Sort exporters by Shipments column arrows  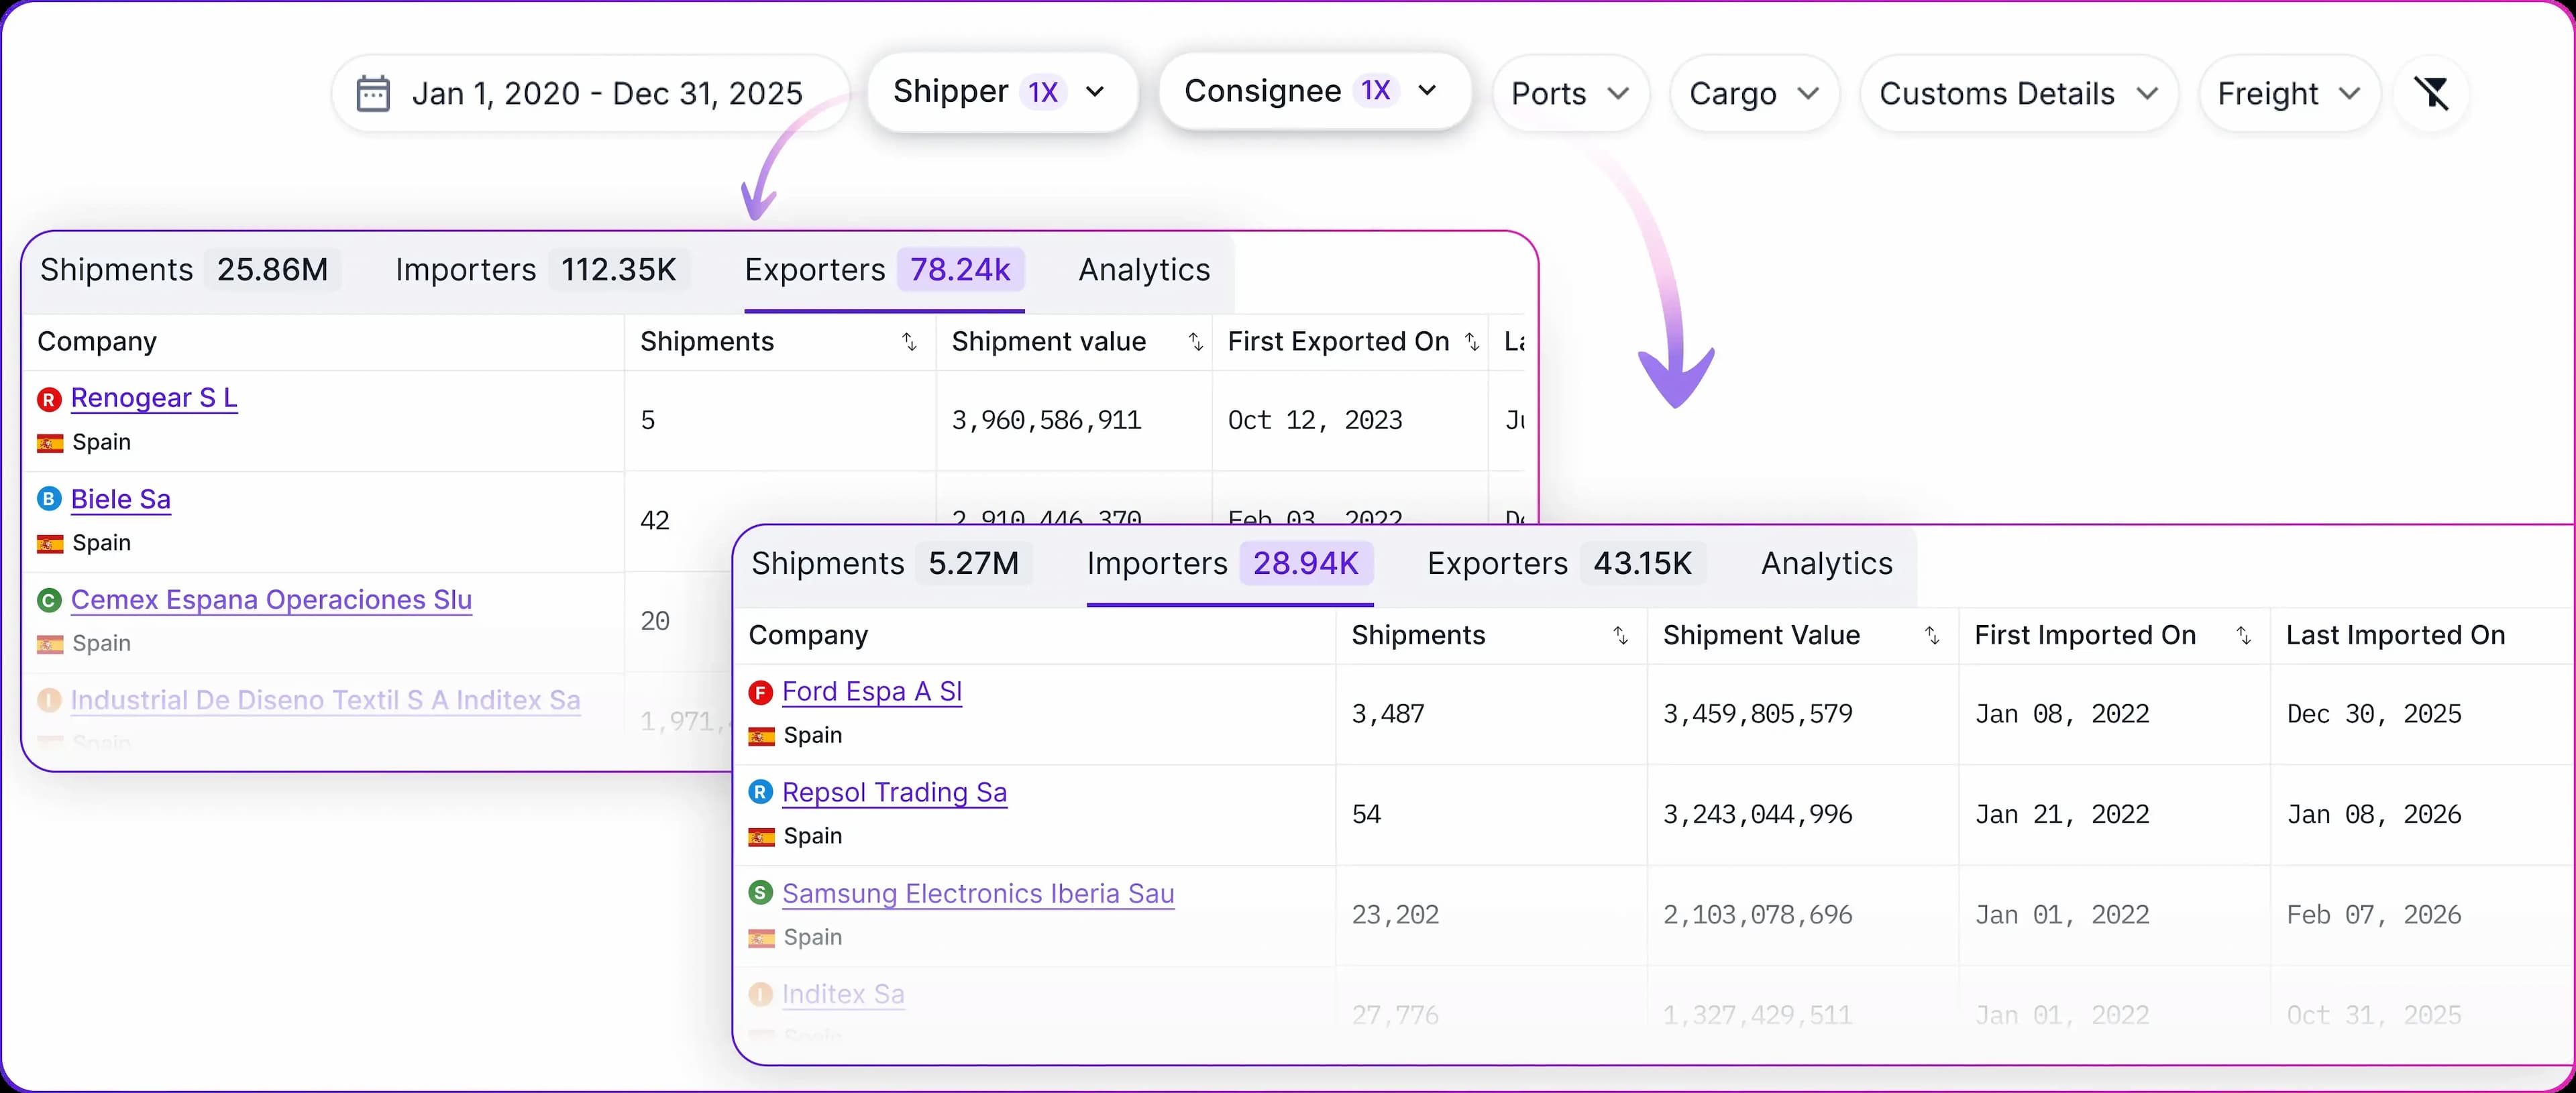909,342
